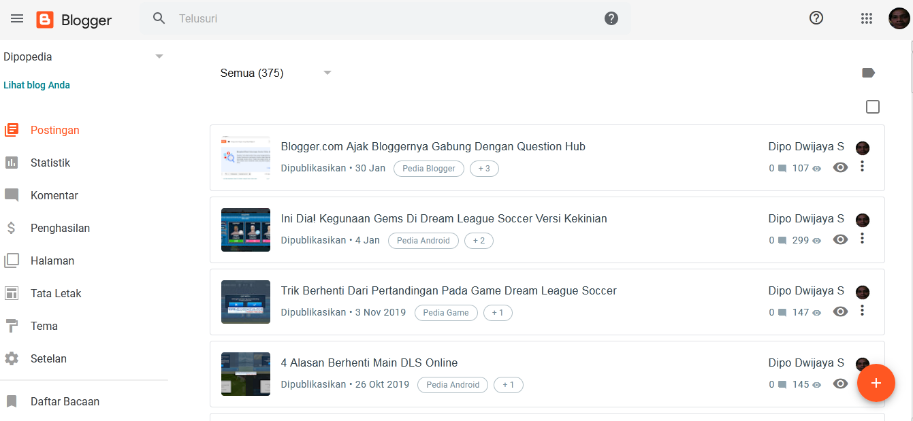The width and height of the screenshot is (913, 421).
Task: Expand the +3 labels chip on Question Hub post
Action: 484,168
